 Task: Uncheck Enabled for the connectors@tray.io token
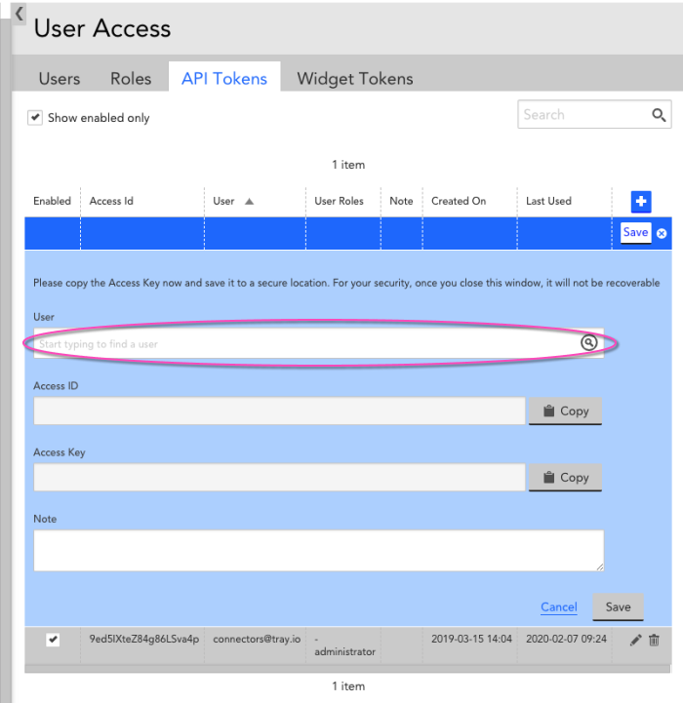[53, 640]
